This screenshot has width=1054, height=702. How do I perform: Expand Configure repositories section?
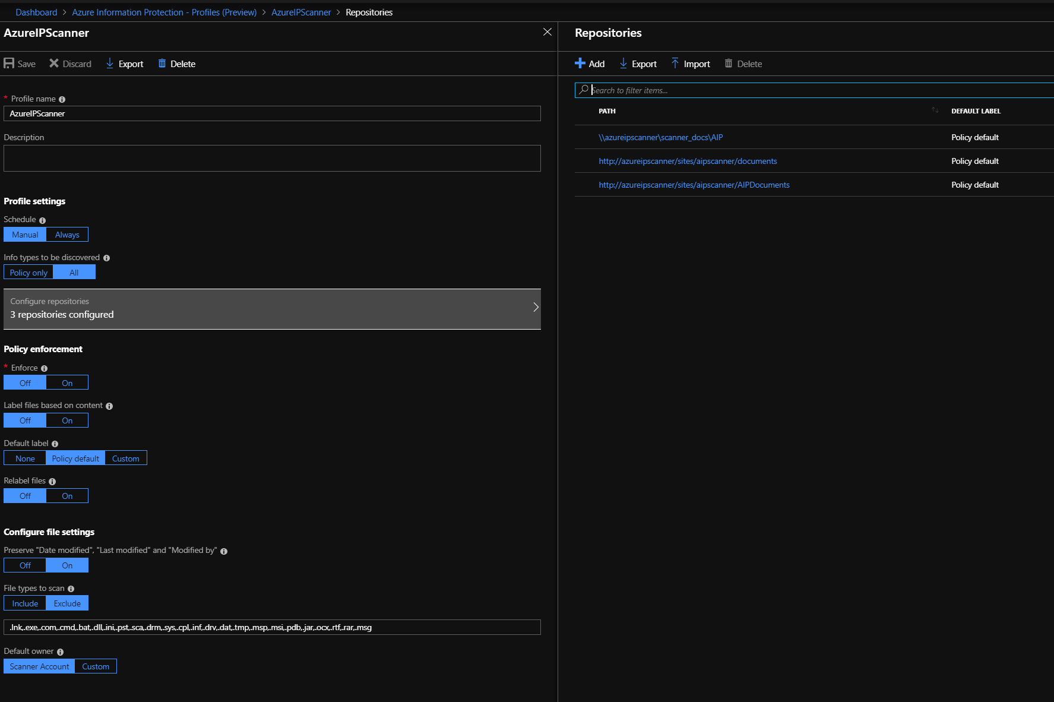click(x=272, y=308)
